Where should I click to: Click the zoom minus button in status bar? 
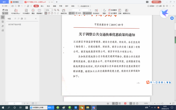point(155,103)
